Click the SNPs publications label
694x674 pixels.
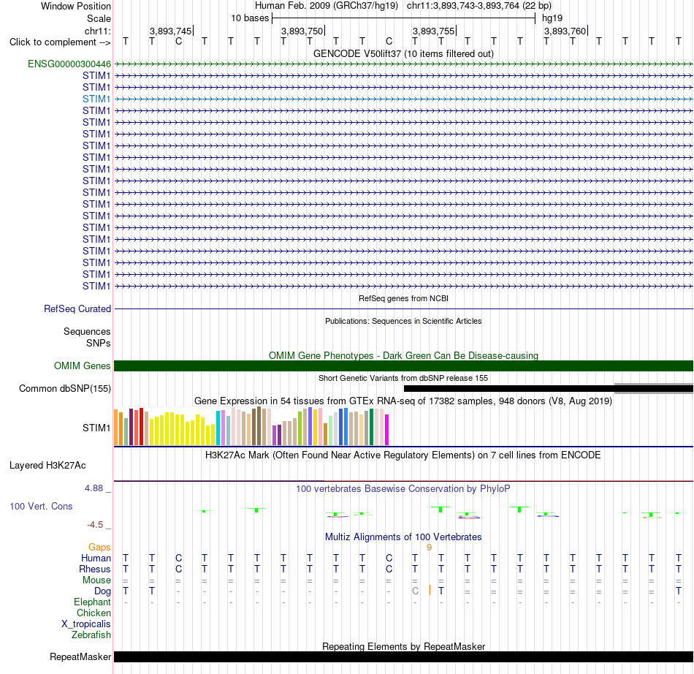(99, 343)
